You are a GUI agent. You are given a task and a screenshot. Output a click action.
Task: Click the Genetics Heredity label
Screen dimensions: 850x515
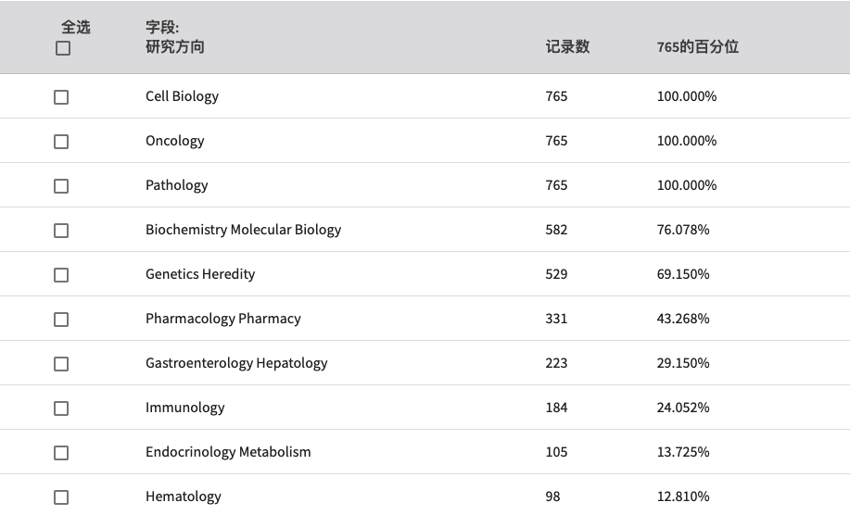(x=200, y=274)
